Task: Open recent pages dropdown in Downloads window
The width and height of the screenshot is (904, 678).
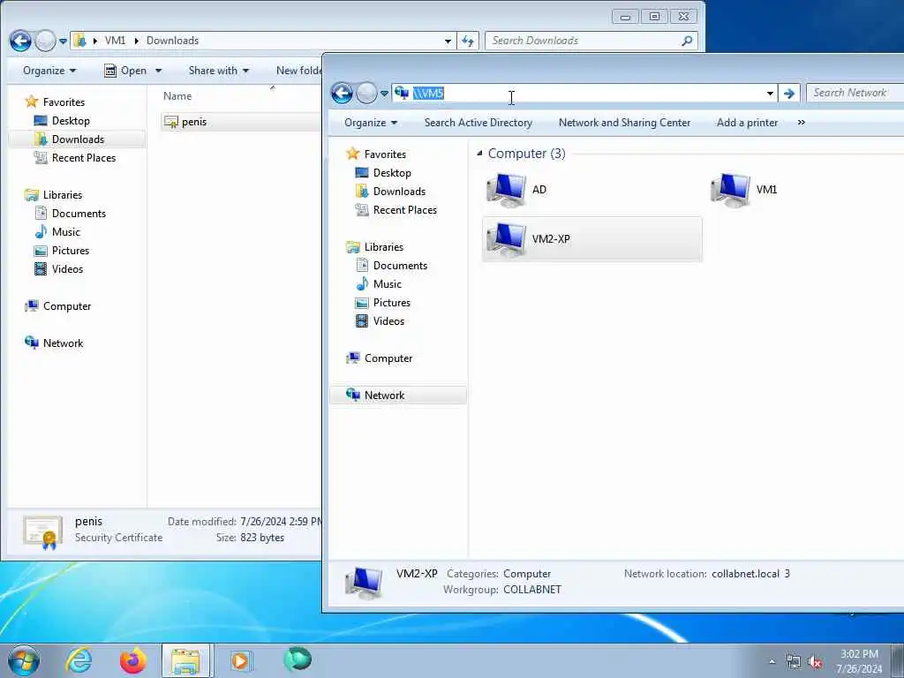Action: pyautogui.click(x=63, y=41)
